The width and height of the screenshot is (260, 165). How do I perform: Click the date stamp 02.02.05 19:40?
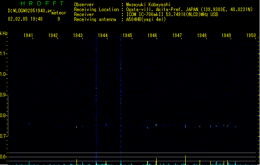(x=25, y=19)
